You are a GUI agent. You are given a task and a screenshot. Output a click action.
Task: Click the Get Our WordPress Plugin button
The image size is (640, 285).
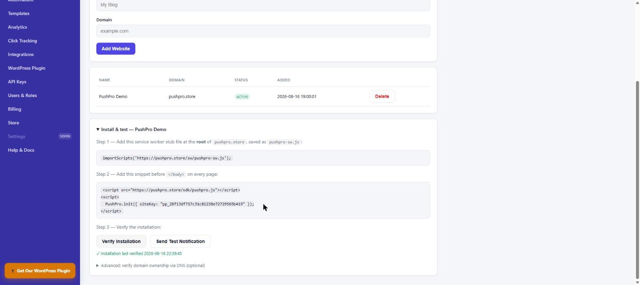point(40,271)
